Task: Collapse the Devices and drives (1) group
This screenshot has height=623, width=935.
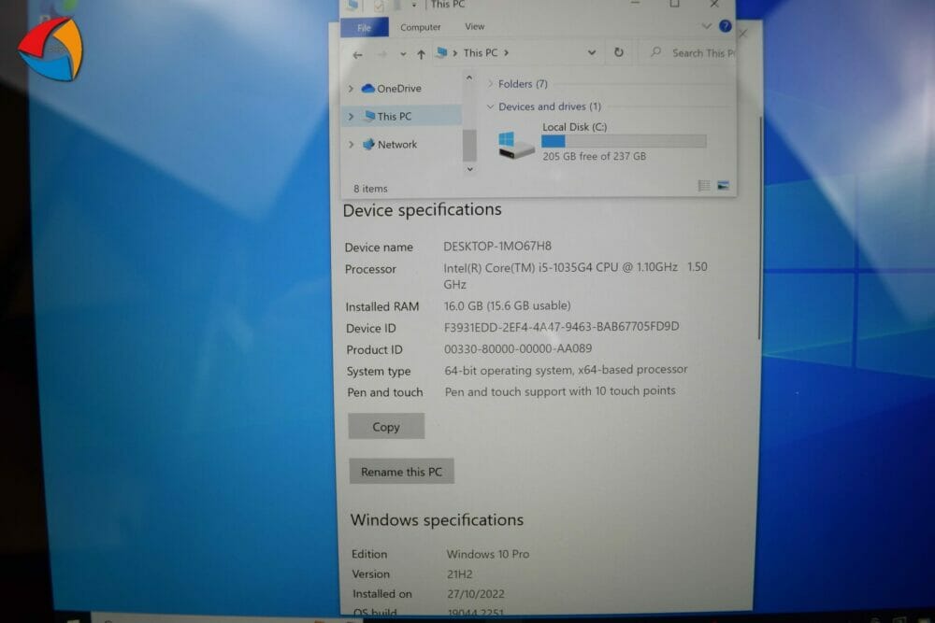Action: click(491, 106)
